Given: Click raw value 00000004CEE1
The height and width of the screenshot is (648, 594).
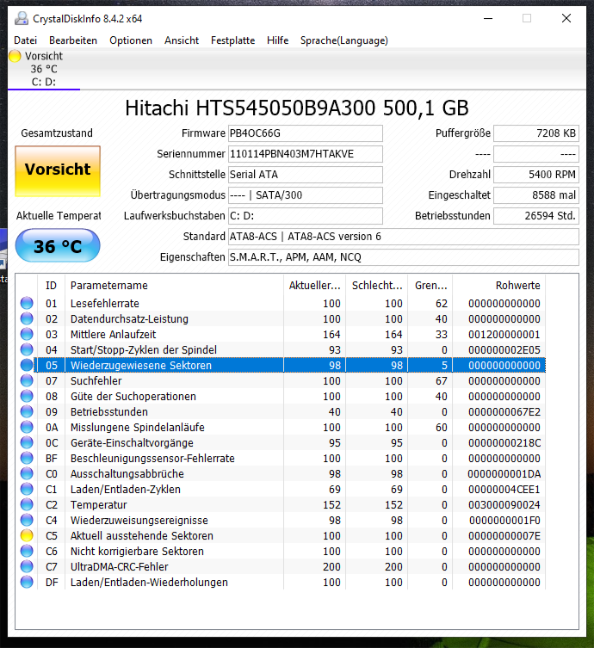Looking at the screenshot, I should coord(504,490).
